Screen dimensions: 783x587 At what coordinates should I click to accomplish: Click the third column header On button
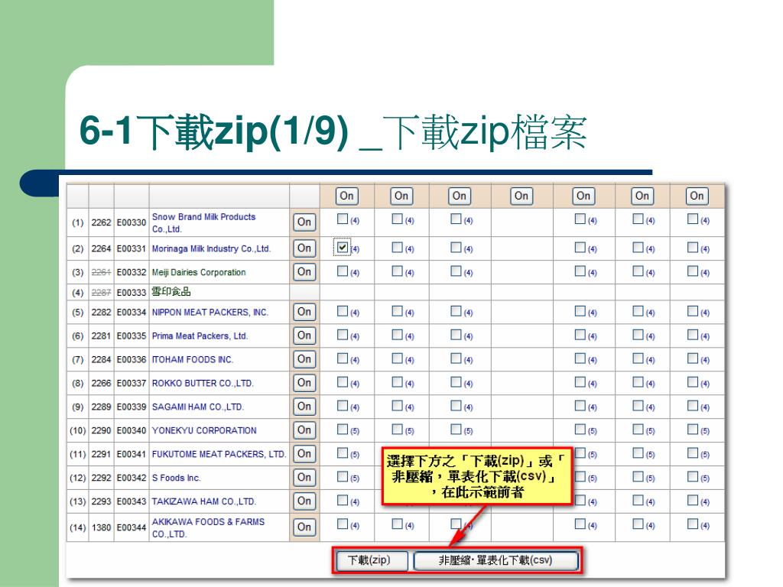(460, 196)
